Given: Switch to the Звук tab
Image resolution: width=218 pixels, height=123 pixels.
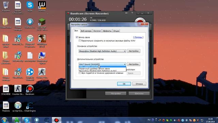Looking at the screenshot, I should coord(76,30).
